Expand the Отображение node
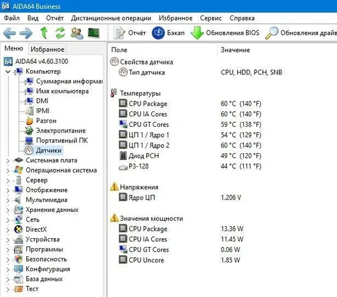This screenshot has width=337, height=297. 8,190
